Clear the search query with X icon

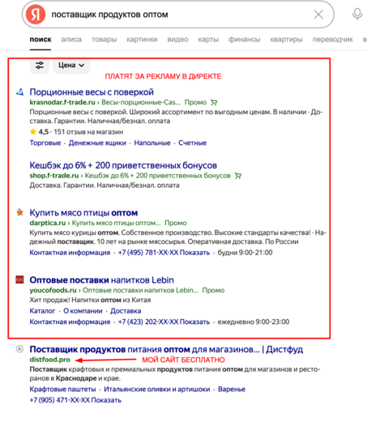pyautogui.click(x=318, y=15)
